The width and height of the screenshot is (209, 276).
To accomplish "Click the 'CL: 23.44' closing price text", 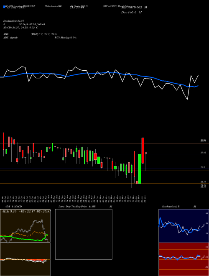I will [77, 8].
